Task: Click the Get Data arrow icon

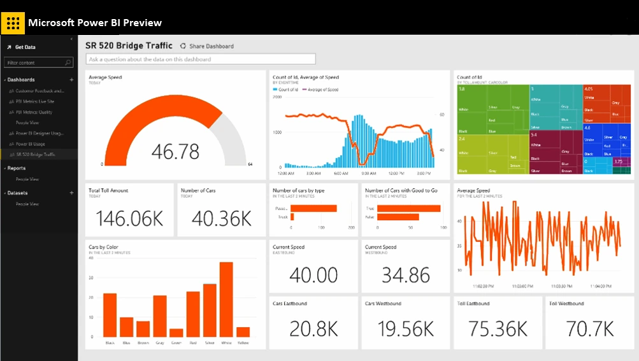Action: tap(9, 47)
